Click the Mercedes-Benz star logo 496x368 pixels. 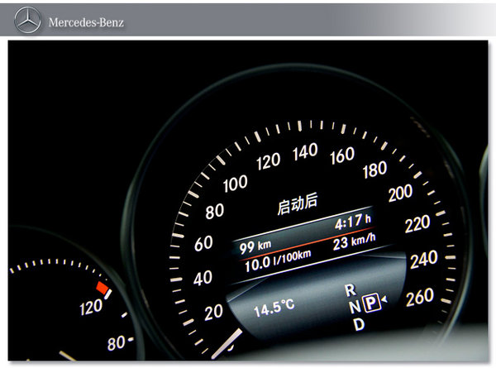coord(28,21)
